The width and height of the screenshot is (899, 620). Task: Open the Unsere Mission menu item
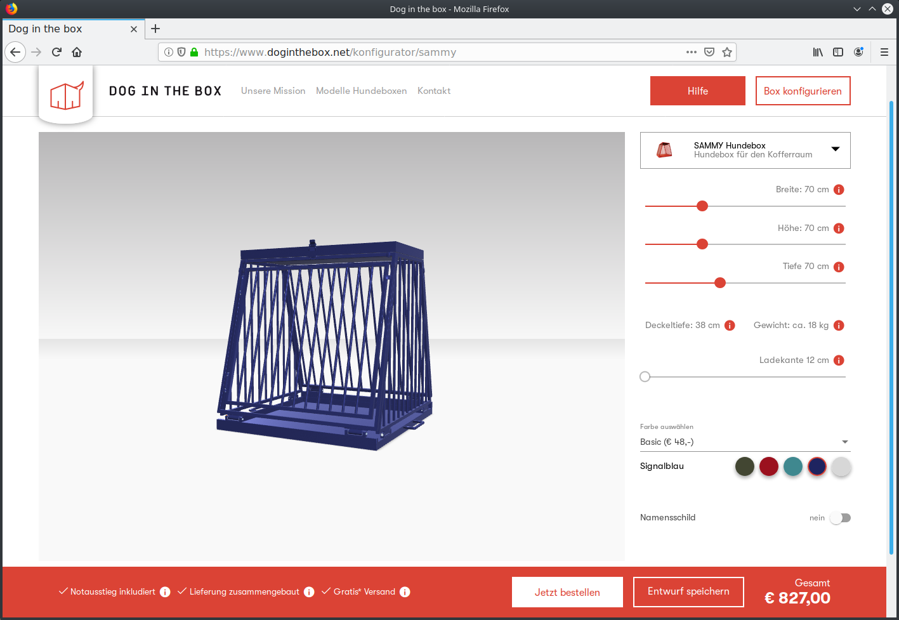tap(273, 91)
